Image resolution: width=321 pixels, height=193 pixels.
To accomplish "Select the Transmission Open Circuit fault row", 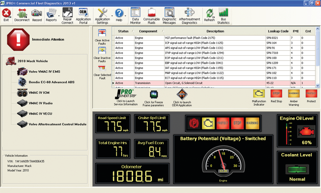I will [x=193, y=83].
